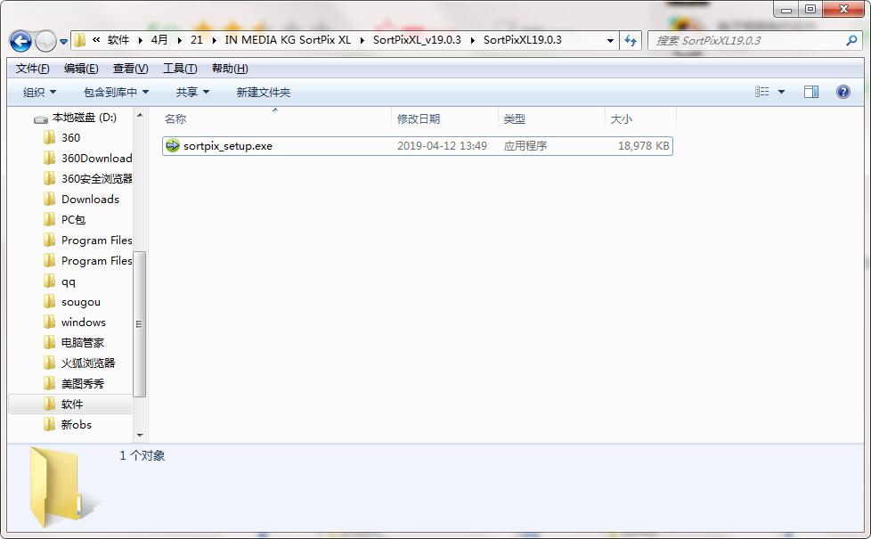Image resolution: width=871 pixels, height=539 pixels.
Task: Click the sidebar scrollbar up arrow
Action: coord(140,116)
